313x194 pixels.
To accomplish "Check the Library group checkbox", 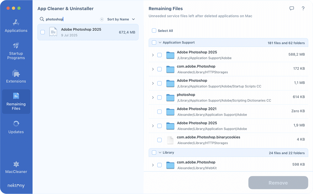I will click(x=154, y=153).
